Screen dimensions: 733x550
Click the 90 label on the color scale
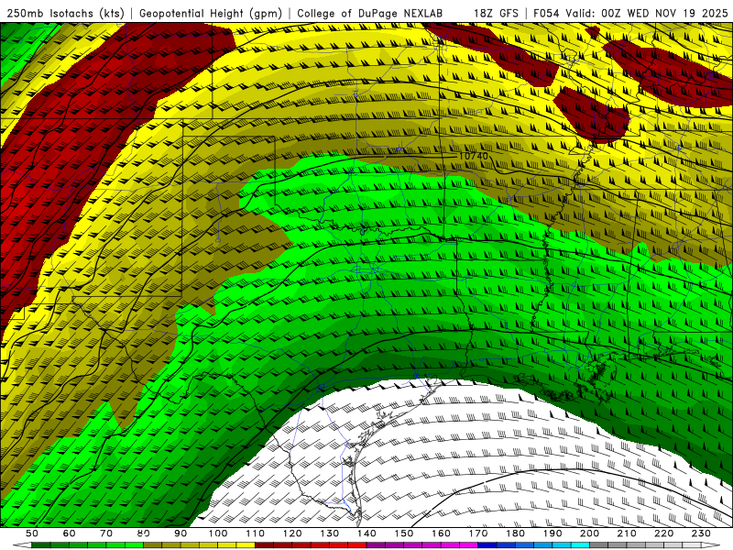pyautogui.click(x=181, y=533)
